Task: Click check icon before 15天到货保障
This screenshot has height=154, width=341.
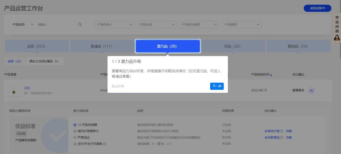Action: point(75,125)
